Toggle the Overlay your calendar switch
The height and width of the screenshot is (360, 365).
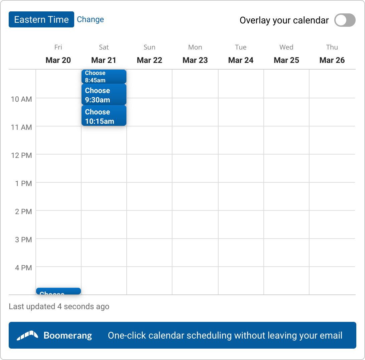(x=345, y=20)
